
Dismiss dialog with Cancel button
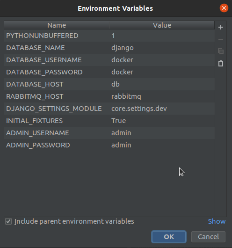[208, 237]
